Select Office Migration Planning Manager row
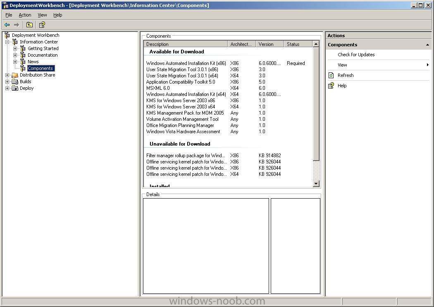The height and width of the screenshot is (307, 434). 228,125
